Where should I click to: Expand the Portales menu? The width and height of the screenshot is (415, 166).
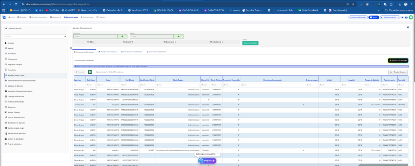tap(101, 17)
